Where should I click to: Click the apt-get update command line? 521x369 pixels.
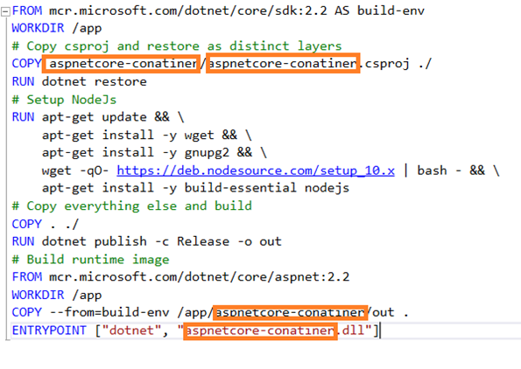tap(98, 117)
